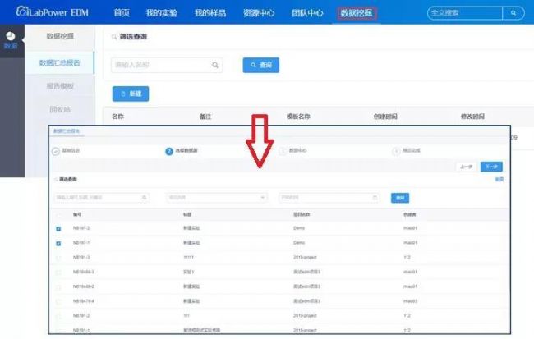
Task: Click the 请输入名称 name input field
Action: [x=160, y=65]
